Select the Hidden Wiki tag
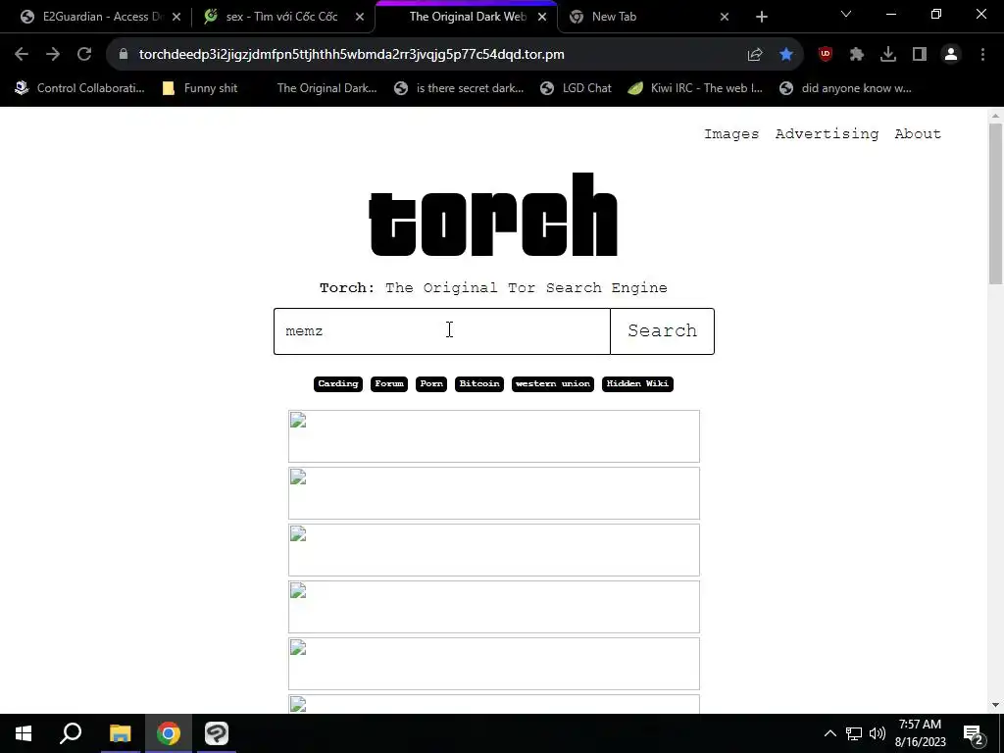The height and width of the screenshot is (753, 1004). tap(637, 384)
